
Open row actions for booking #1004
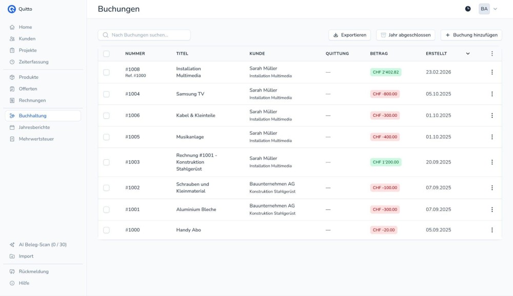(x=492, y=94)
